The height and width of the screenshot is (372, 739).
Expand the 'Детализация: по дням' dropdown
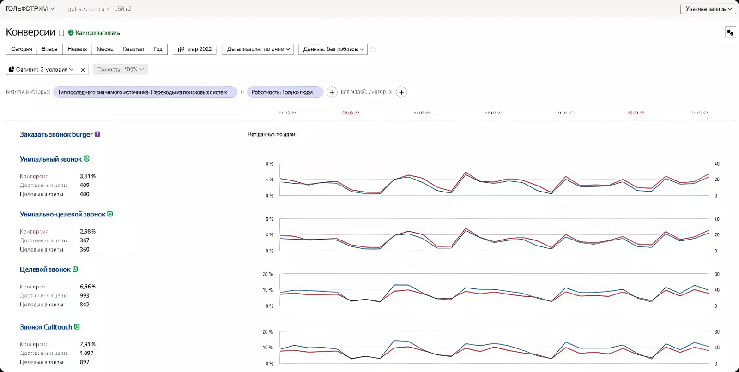coord(258,49)
